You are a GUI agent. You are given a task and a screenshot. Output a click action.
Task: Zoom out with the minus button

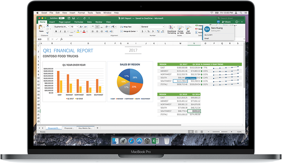[x=208, y=132]
